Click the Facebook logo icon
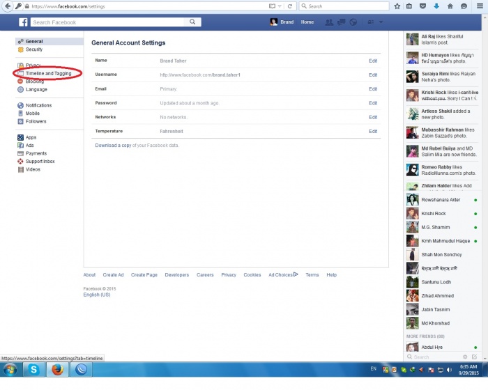488x390 pixels. 23,22
